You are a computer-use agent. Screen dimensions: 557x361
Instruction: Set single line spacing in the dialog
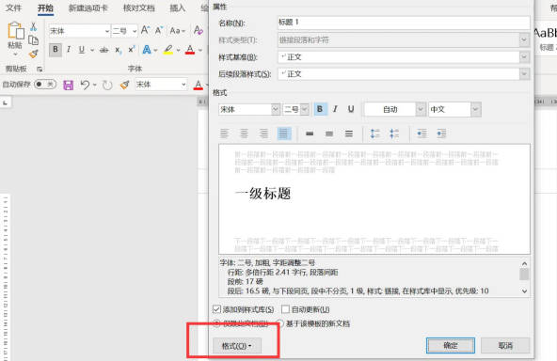310,133
